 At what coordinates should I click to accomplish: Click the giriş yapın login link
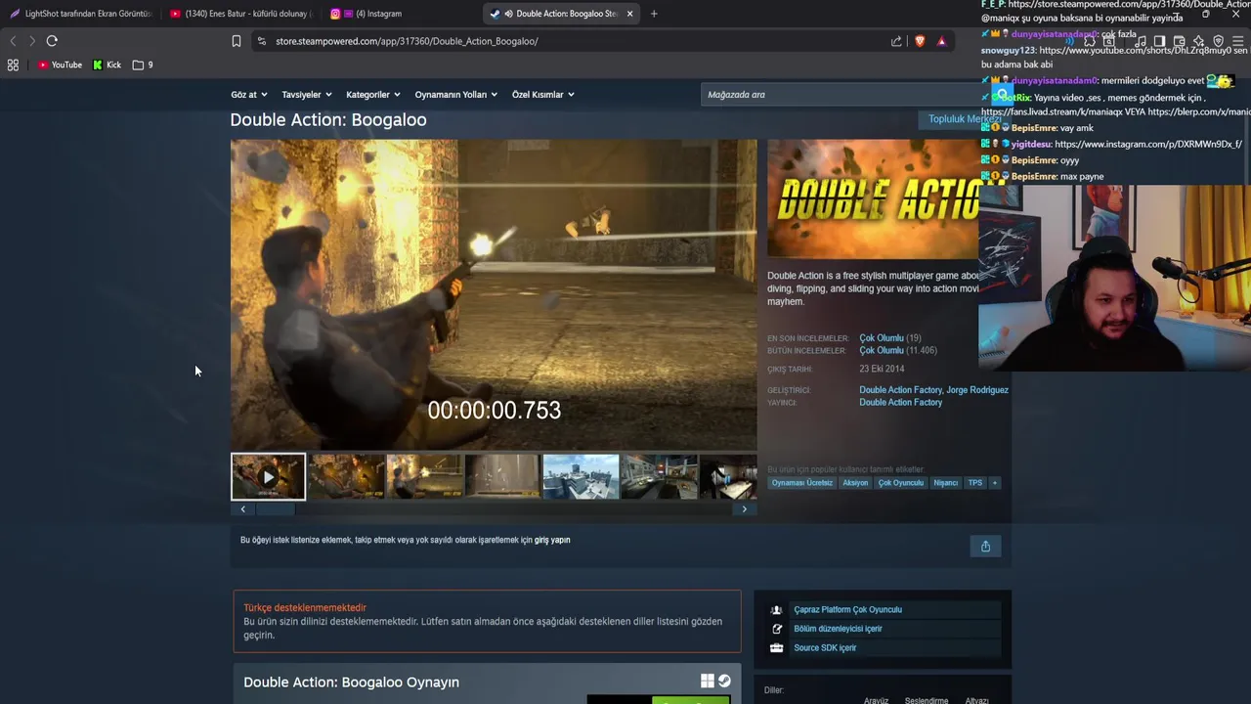552,540
